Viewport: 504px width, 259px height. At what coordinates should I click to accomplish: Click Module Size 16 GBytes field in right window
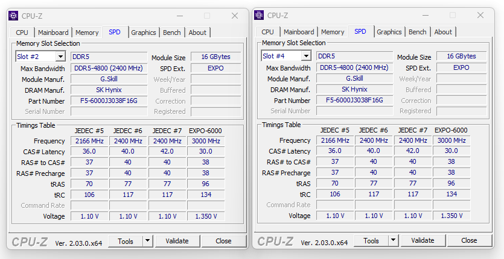coord(461,56)
